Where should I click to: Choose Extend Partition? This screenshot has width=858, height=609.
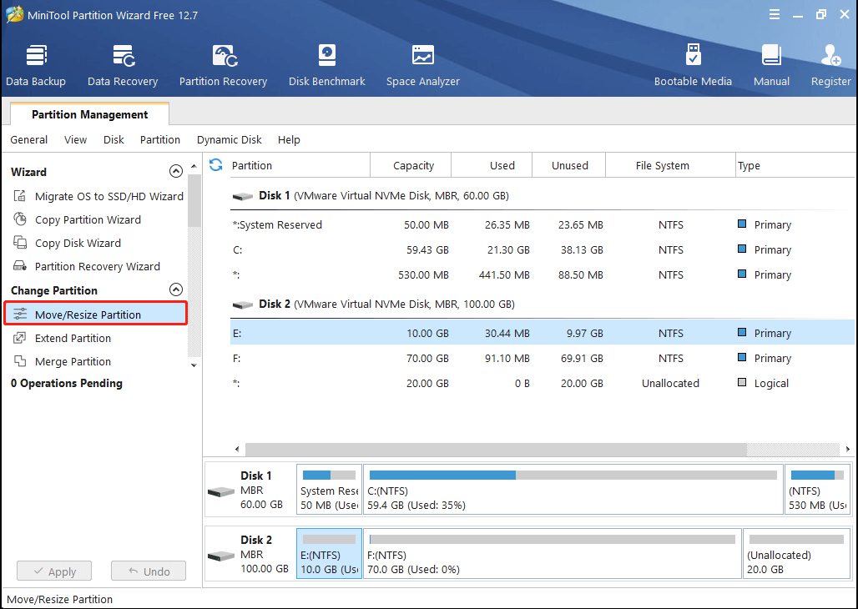(73, 338)
